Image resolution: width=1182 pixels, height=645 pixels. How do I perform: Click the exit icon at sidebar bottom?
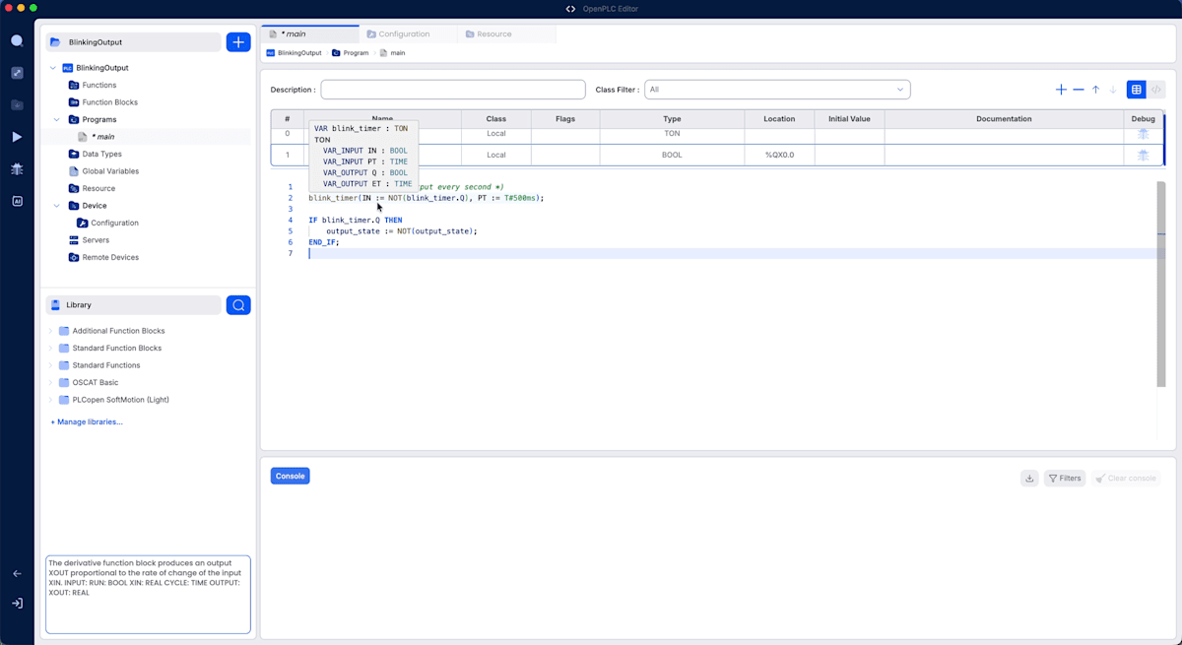pos(17,604)
